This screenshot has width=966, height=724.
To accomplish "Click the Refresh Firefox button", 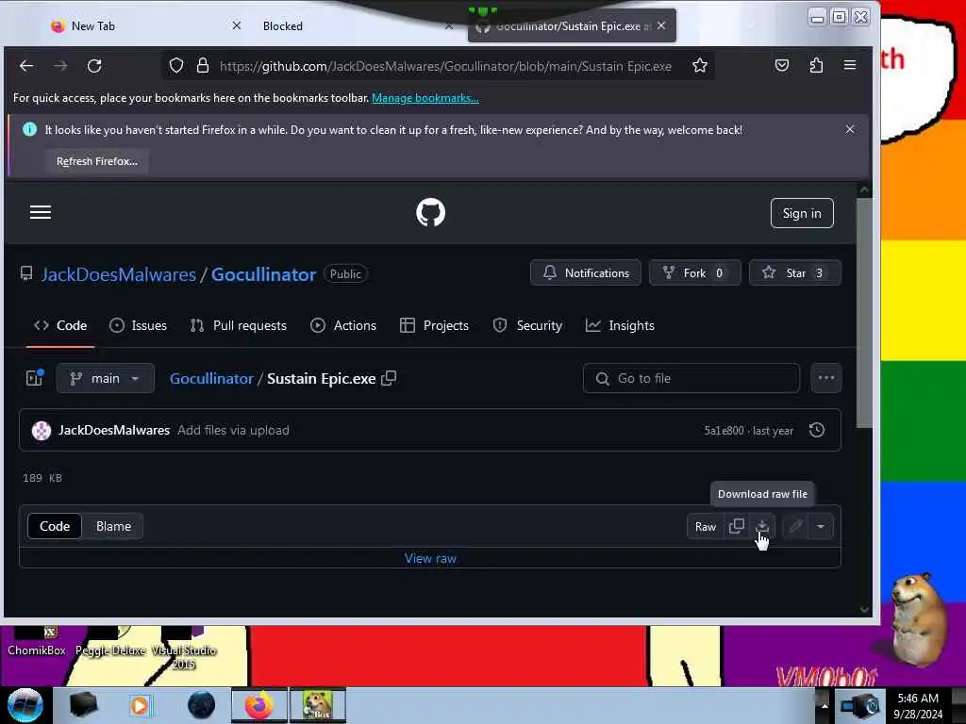I will [x=97, y=161].
